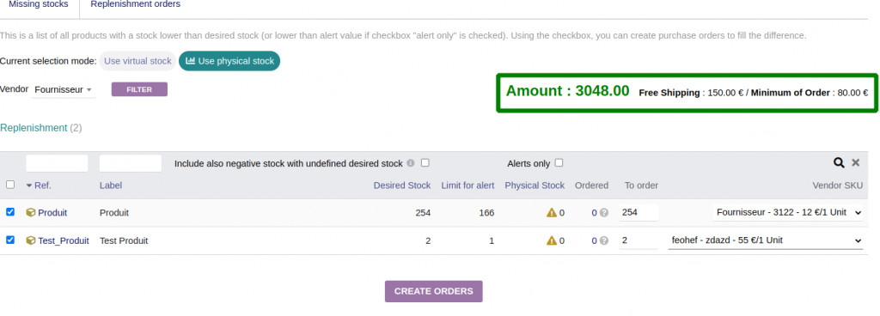880x316 pixels.
Task: Click the To order field containing 254
Action: click(639, 212)
